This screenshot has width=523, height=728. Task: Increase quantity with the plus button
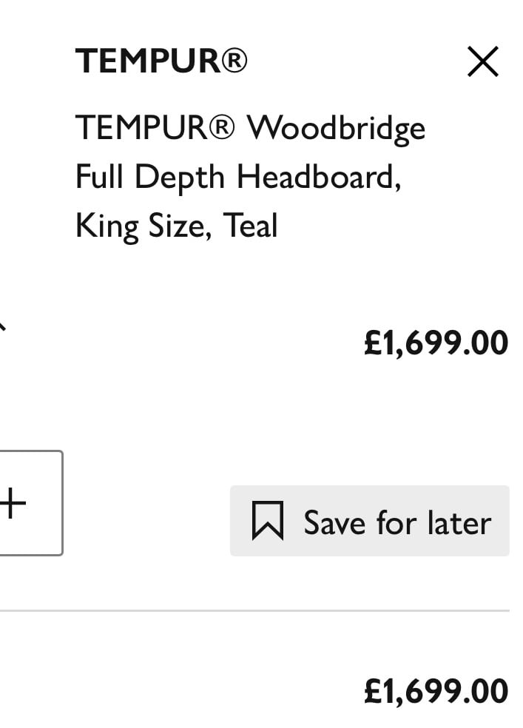click(x=22, y=503)
